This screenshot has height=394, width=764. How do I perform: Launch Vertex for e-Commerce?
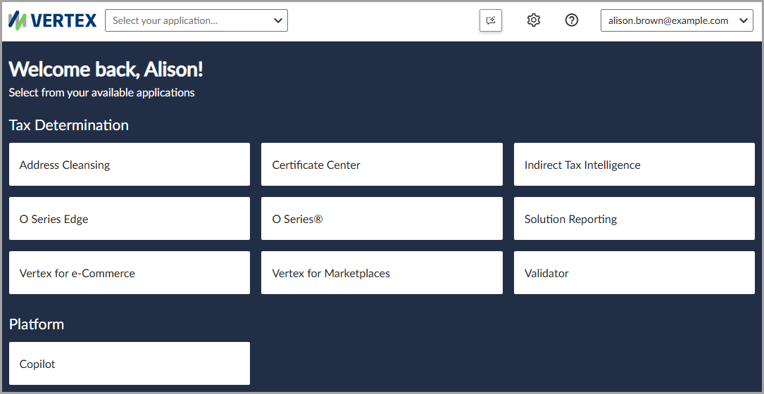click(130, 273)
